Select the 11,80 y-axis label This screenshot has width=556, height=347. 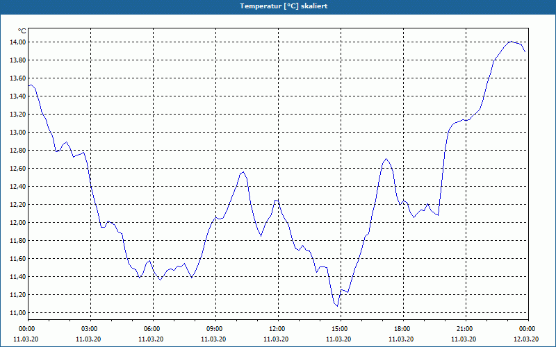[17, 241]
